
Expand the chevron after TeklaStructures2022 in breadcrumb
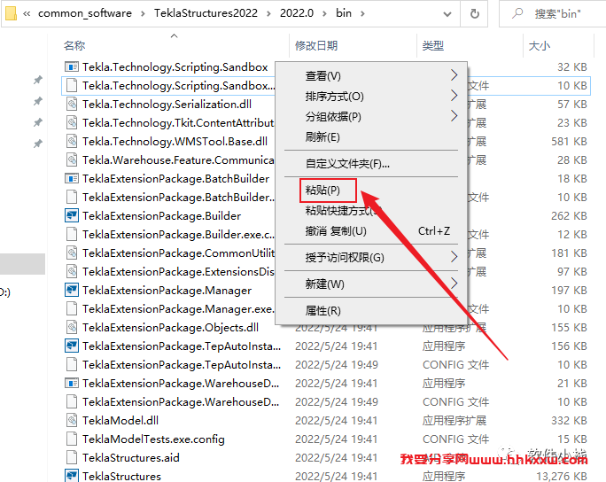(x=268, y=14)
